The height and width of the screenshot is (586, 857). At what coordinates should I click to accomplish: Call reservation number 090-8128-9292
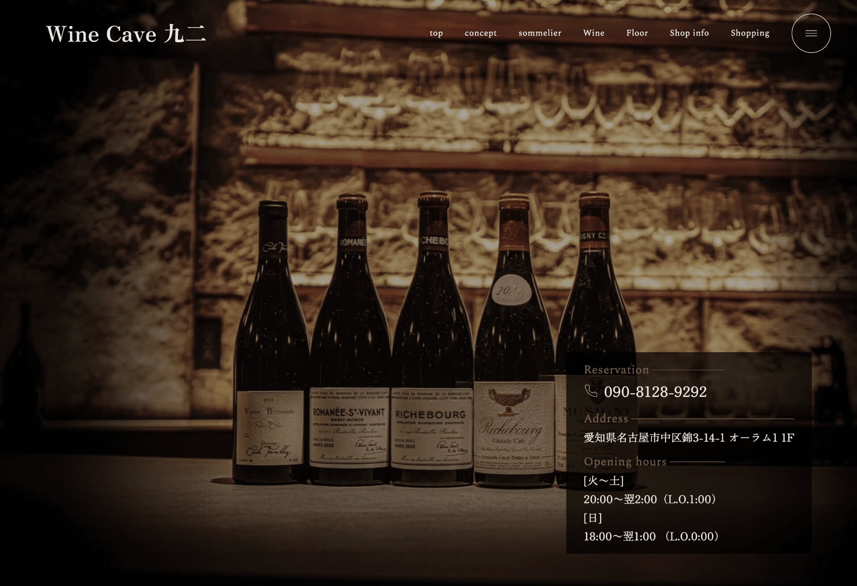pos(655,392)
